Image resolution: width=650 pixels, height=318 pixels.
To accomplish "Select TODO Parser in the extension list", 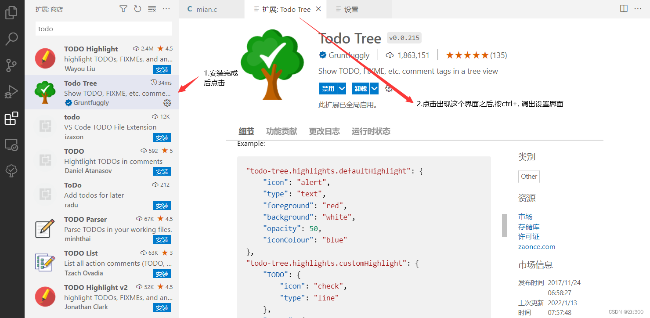I will 101,229.
